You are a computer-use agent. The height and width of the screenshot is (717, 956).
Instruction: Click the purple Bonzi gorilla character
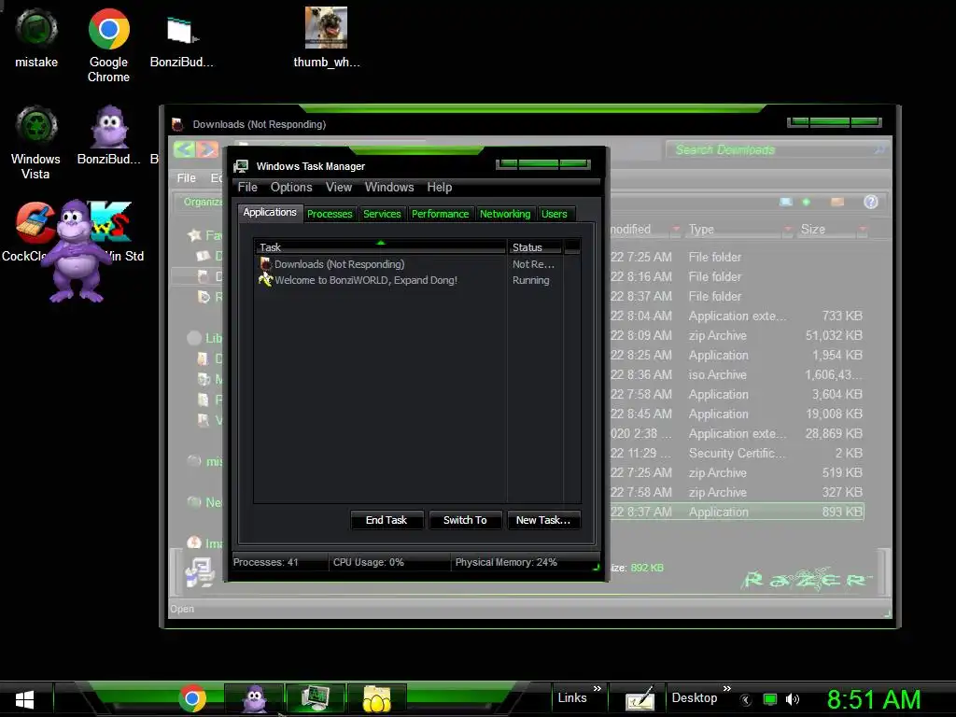pyautogui.click(x=77, y=251)
